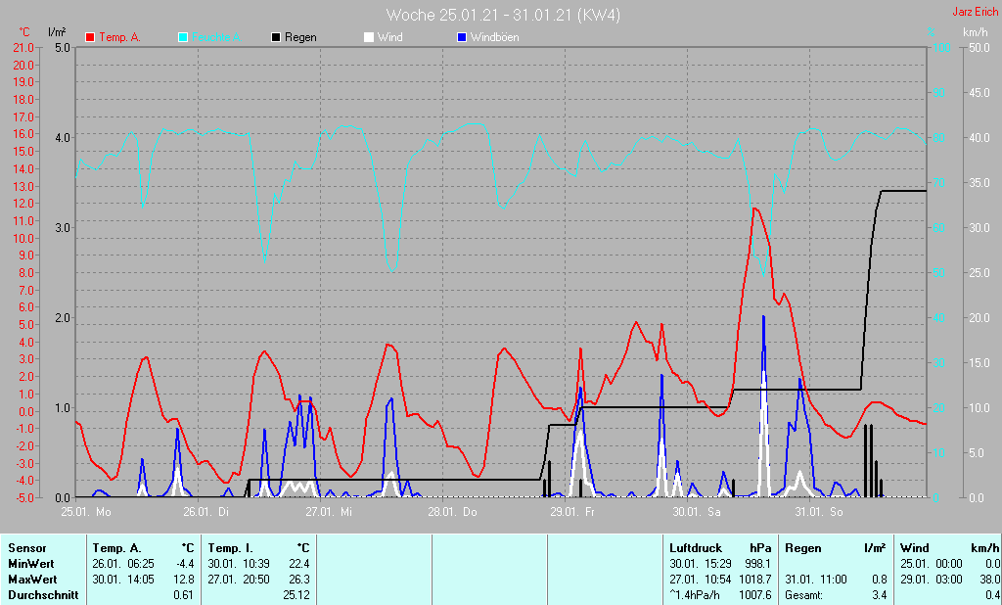Image resolution: width=1002 pixels, height=605 pixels.
Task: Click the 'Temp. I.' column header
Action: click(230, 548)
